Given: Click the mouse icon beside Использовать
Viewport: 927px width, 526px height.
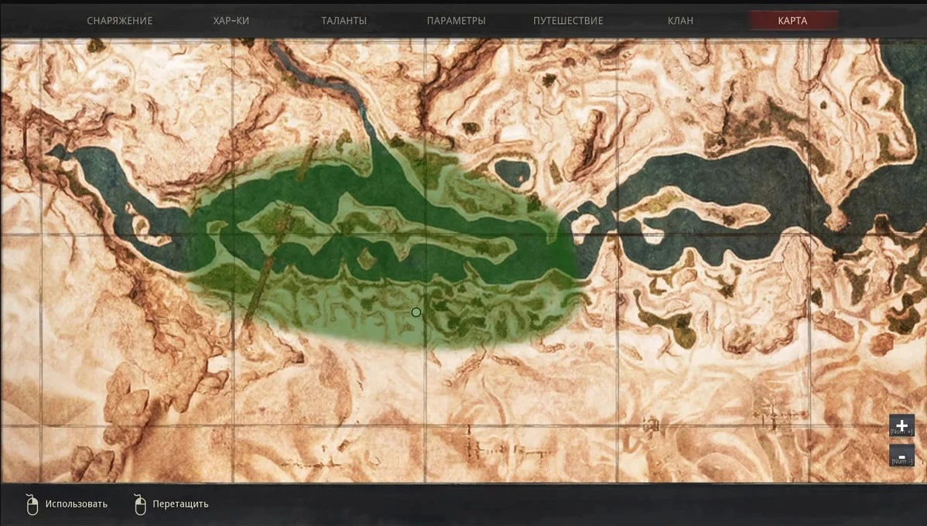Looking at the screenshot, I should (x=32, y=504).
